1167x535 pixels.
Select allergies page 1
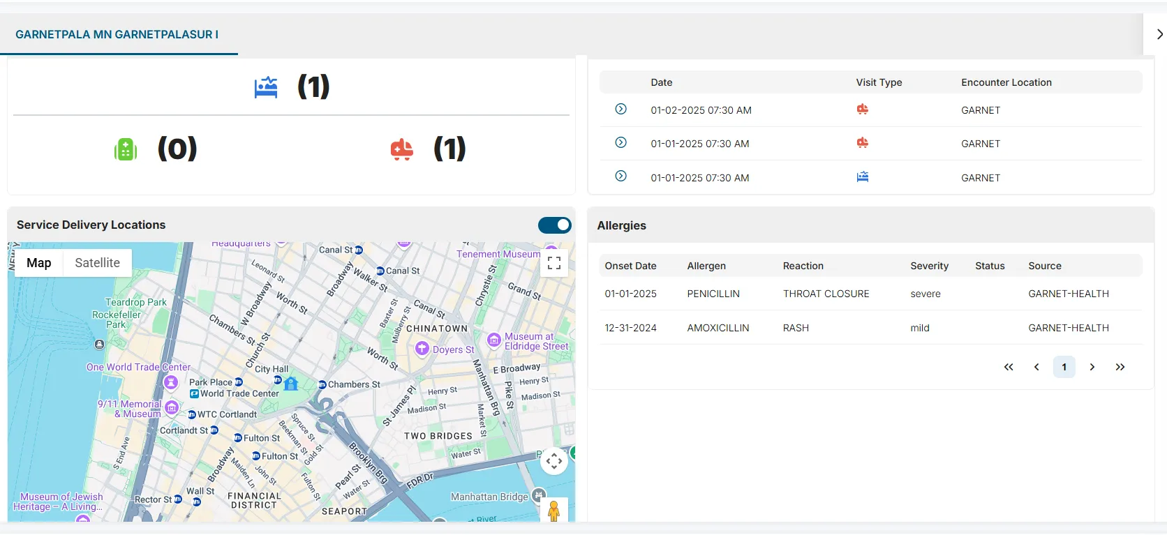click(x=1064, y=367)
